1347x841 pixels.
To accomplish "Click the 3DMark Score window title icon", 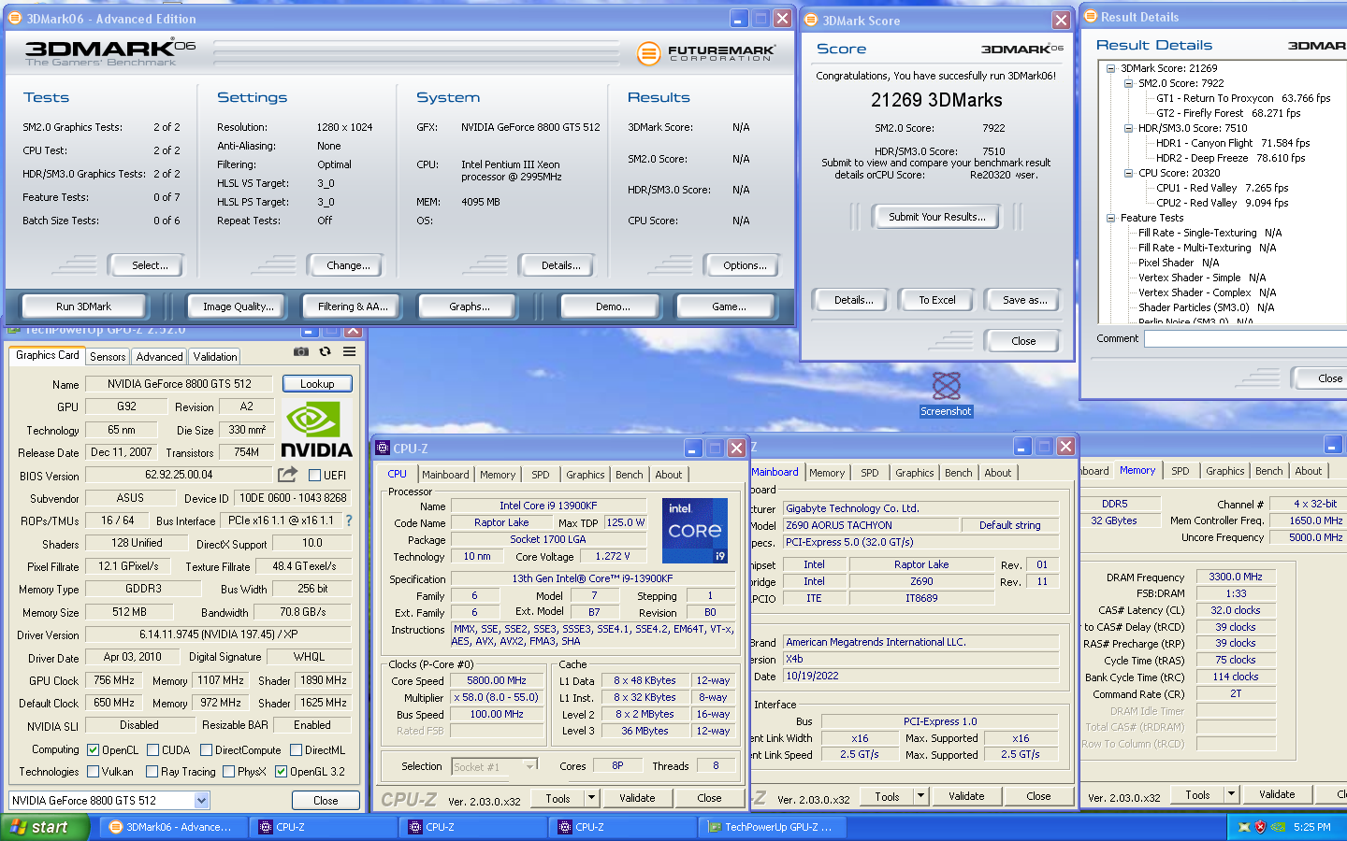I will 811,20.
